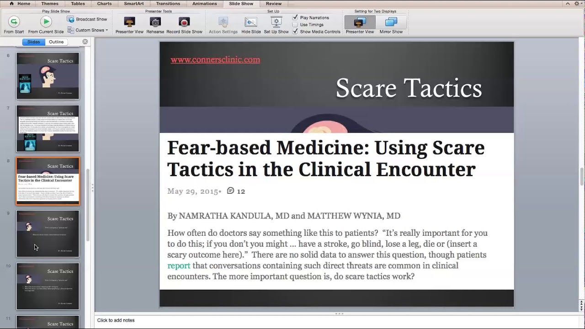
Task: Click the Rehearse stopwatch icon
Action: click(x=155, y=22)
